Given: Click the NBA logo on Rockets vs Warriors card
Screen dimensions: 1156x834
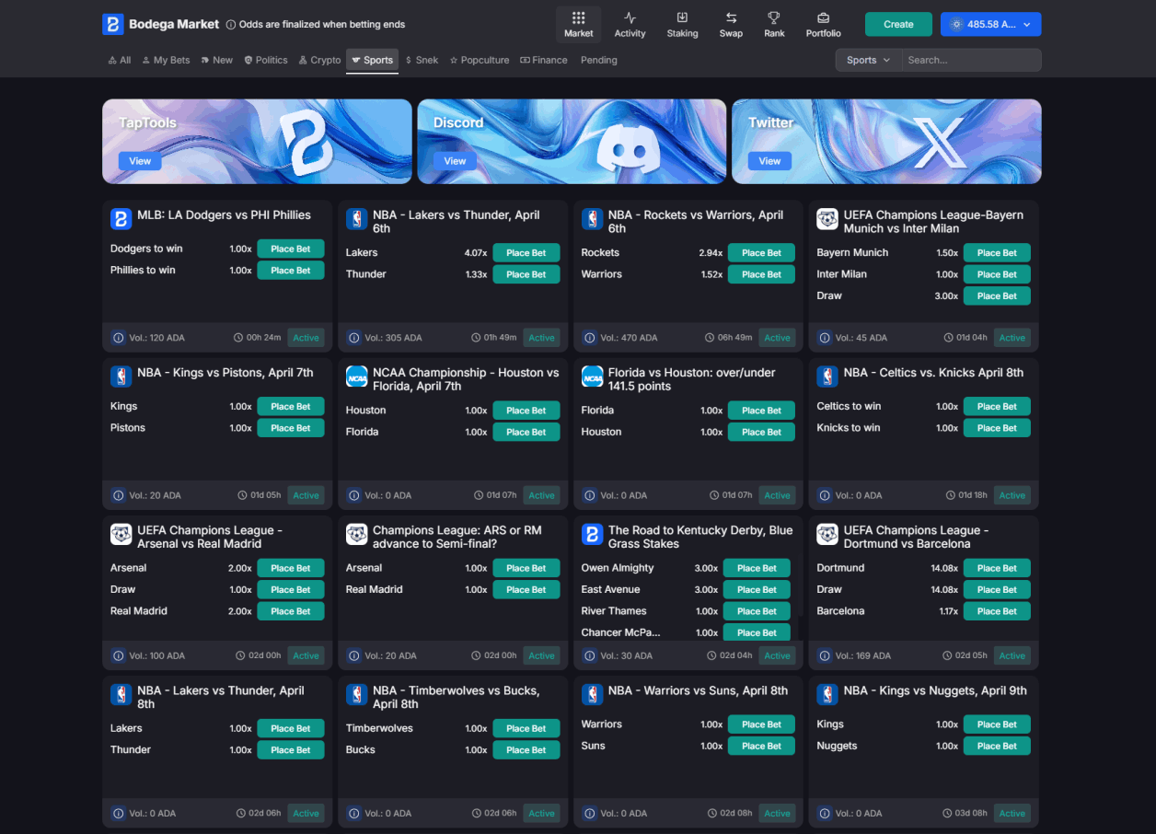Looking at the screenshot, I should (x=592, y=219).
